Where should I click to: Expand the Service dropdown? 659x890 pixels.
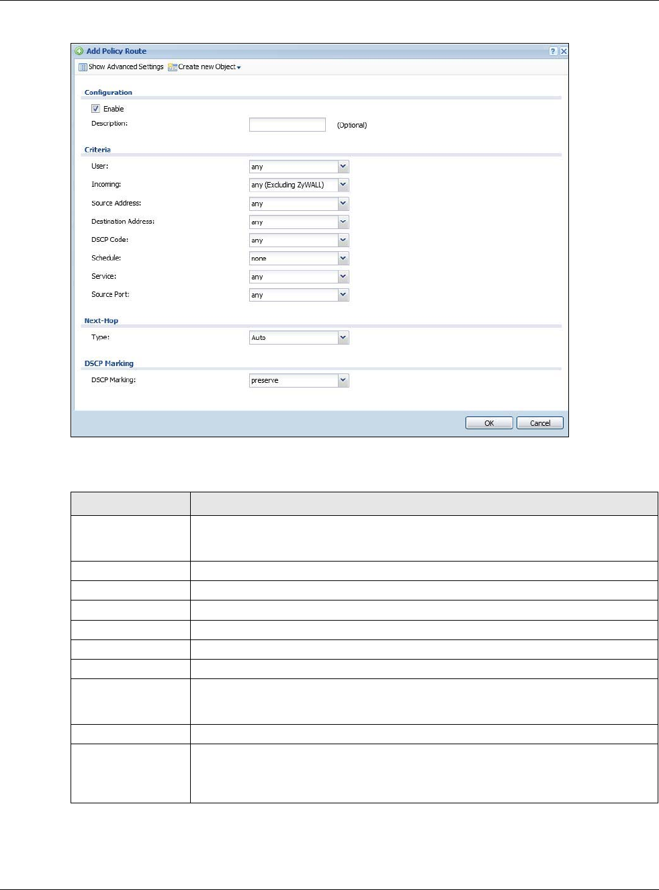[x=299, y=276]
